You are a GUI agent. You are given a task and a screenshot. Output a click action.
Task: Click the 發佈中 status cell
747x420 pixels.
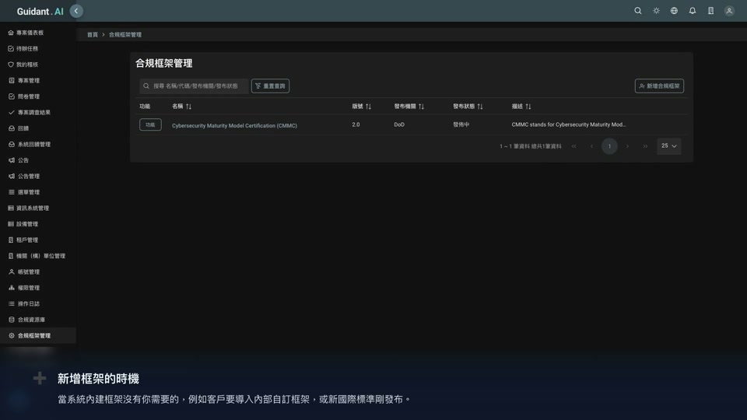461,124
